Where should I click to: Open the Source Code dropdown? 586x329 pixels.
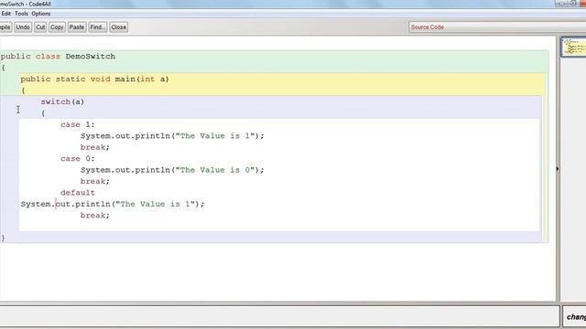coord(497,27)
